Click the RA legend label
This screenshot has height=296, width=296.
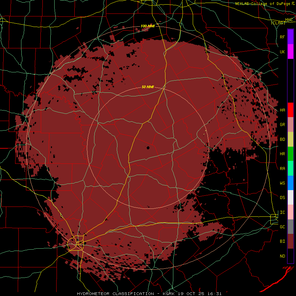click(x=283, y=168)
